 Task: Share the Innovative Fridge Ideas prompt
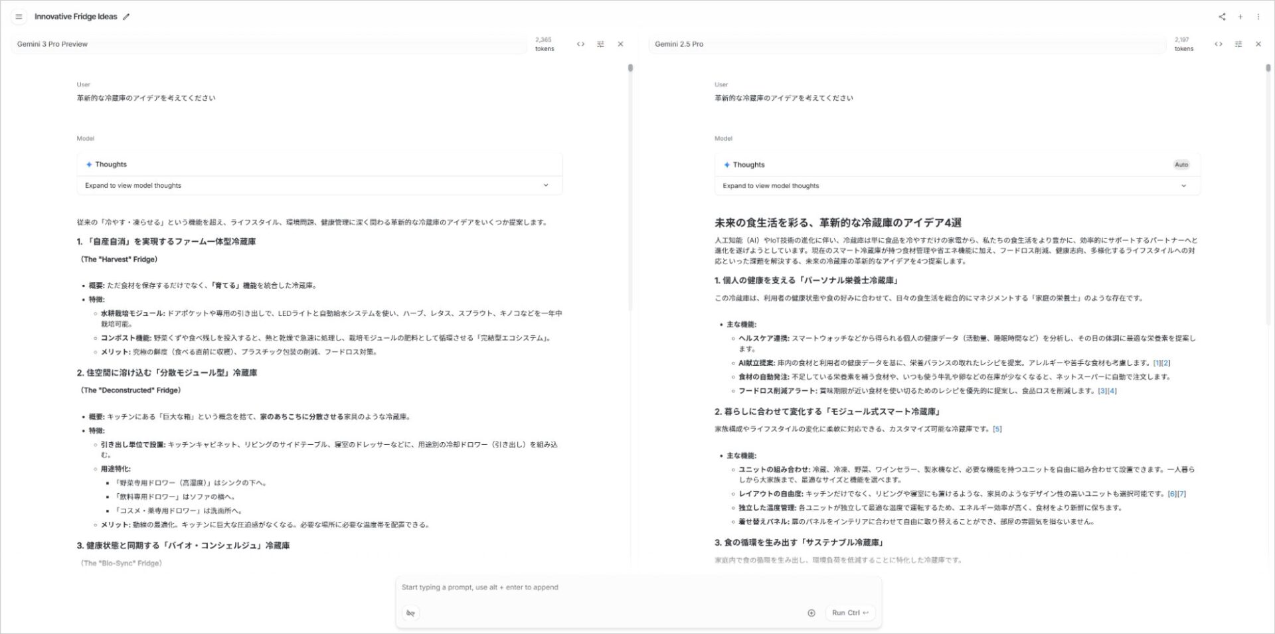(1223, 17)
